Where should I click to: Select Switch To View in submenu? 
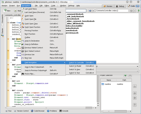click(x=81, y=69)
